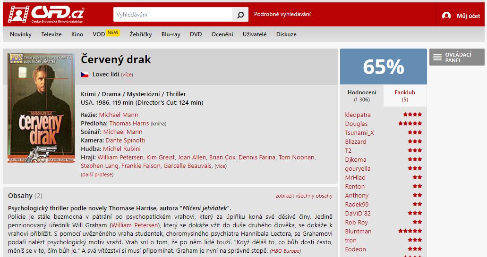Viewport: 487px width, 257px height.
Task: Click the magnifying glass search icon
Action: [240, 15]
